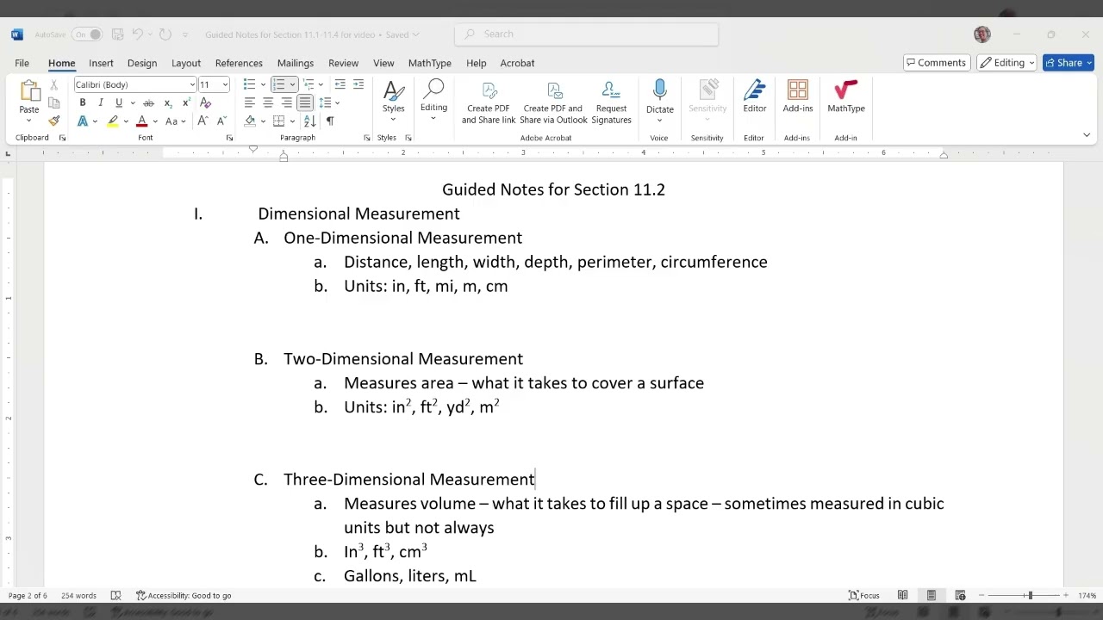This screenshot has width=1103, height=620.
Task: Apply the yellow text highlight color
Action: point(113,121)
